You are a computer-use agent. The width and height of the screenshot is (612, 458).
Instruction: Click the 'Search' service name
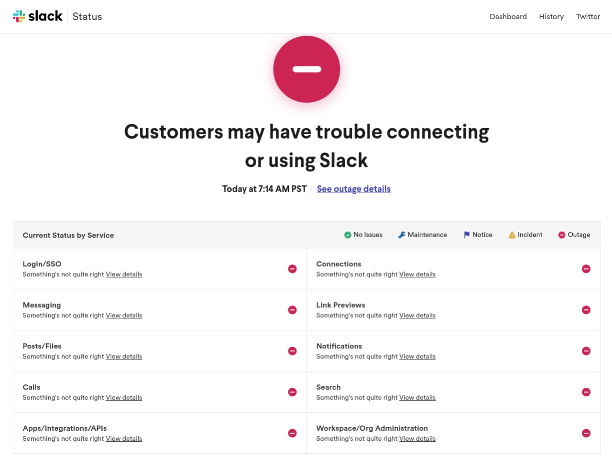(x=328, y=387)
